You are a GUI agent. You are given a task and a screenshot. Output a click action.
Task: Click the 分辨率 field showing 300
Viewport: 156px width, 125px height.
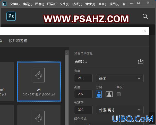83,110
